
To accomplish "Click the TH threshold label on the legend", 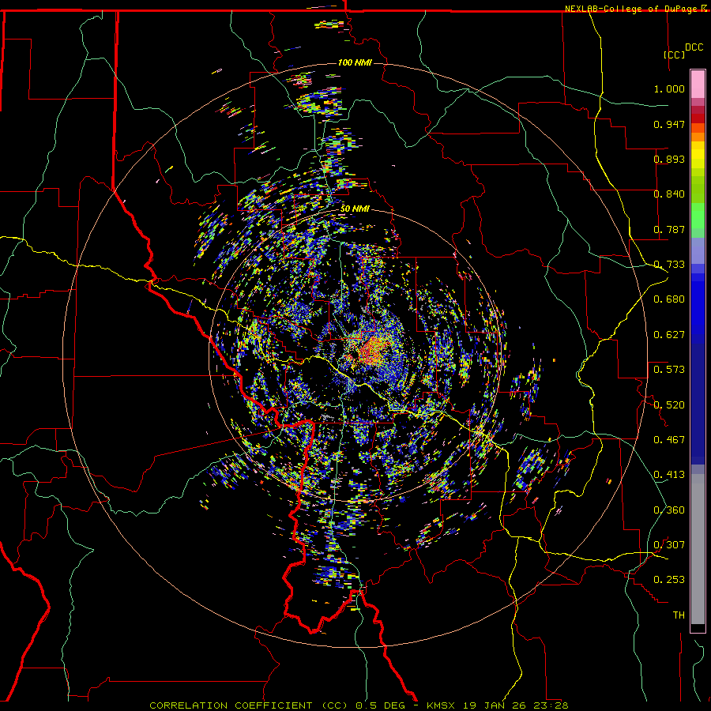I will (x=679, y=615).
